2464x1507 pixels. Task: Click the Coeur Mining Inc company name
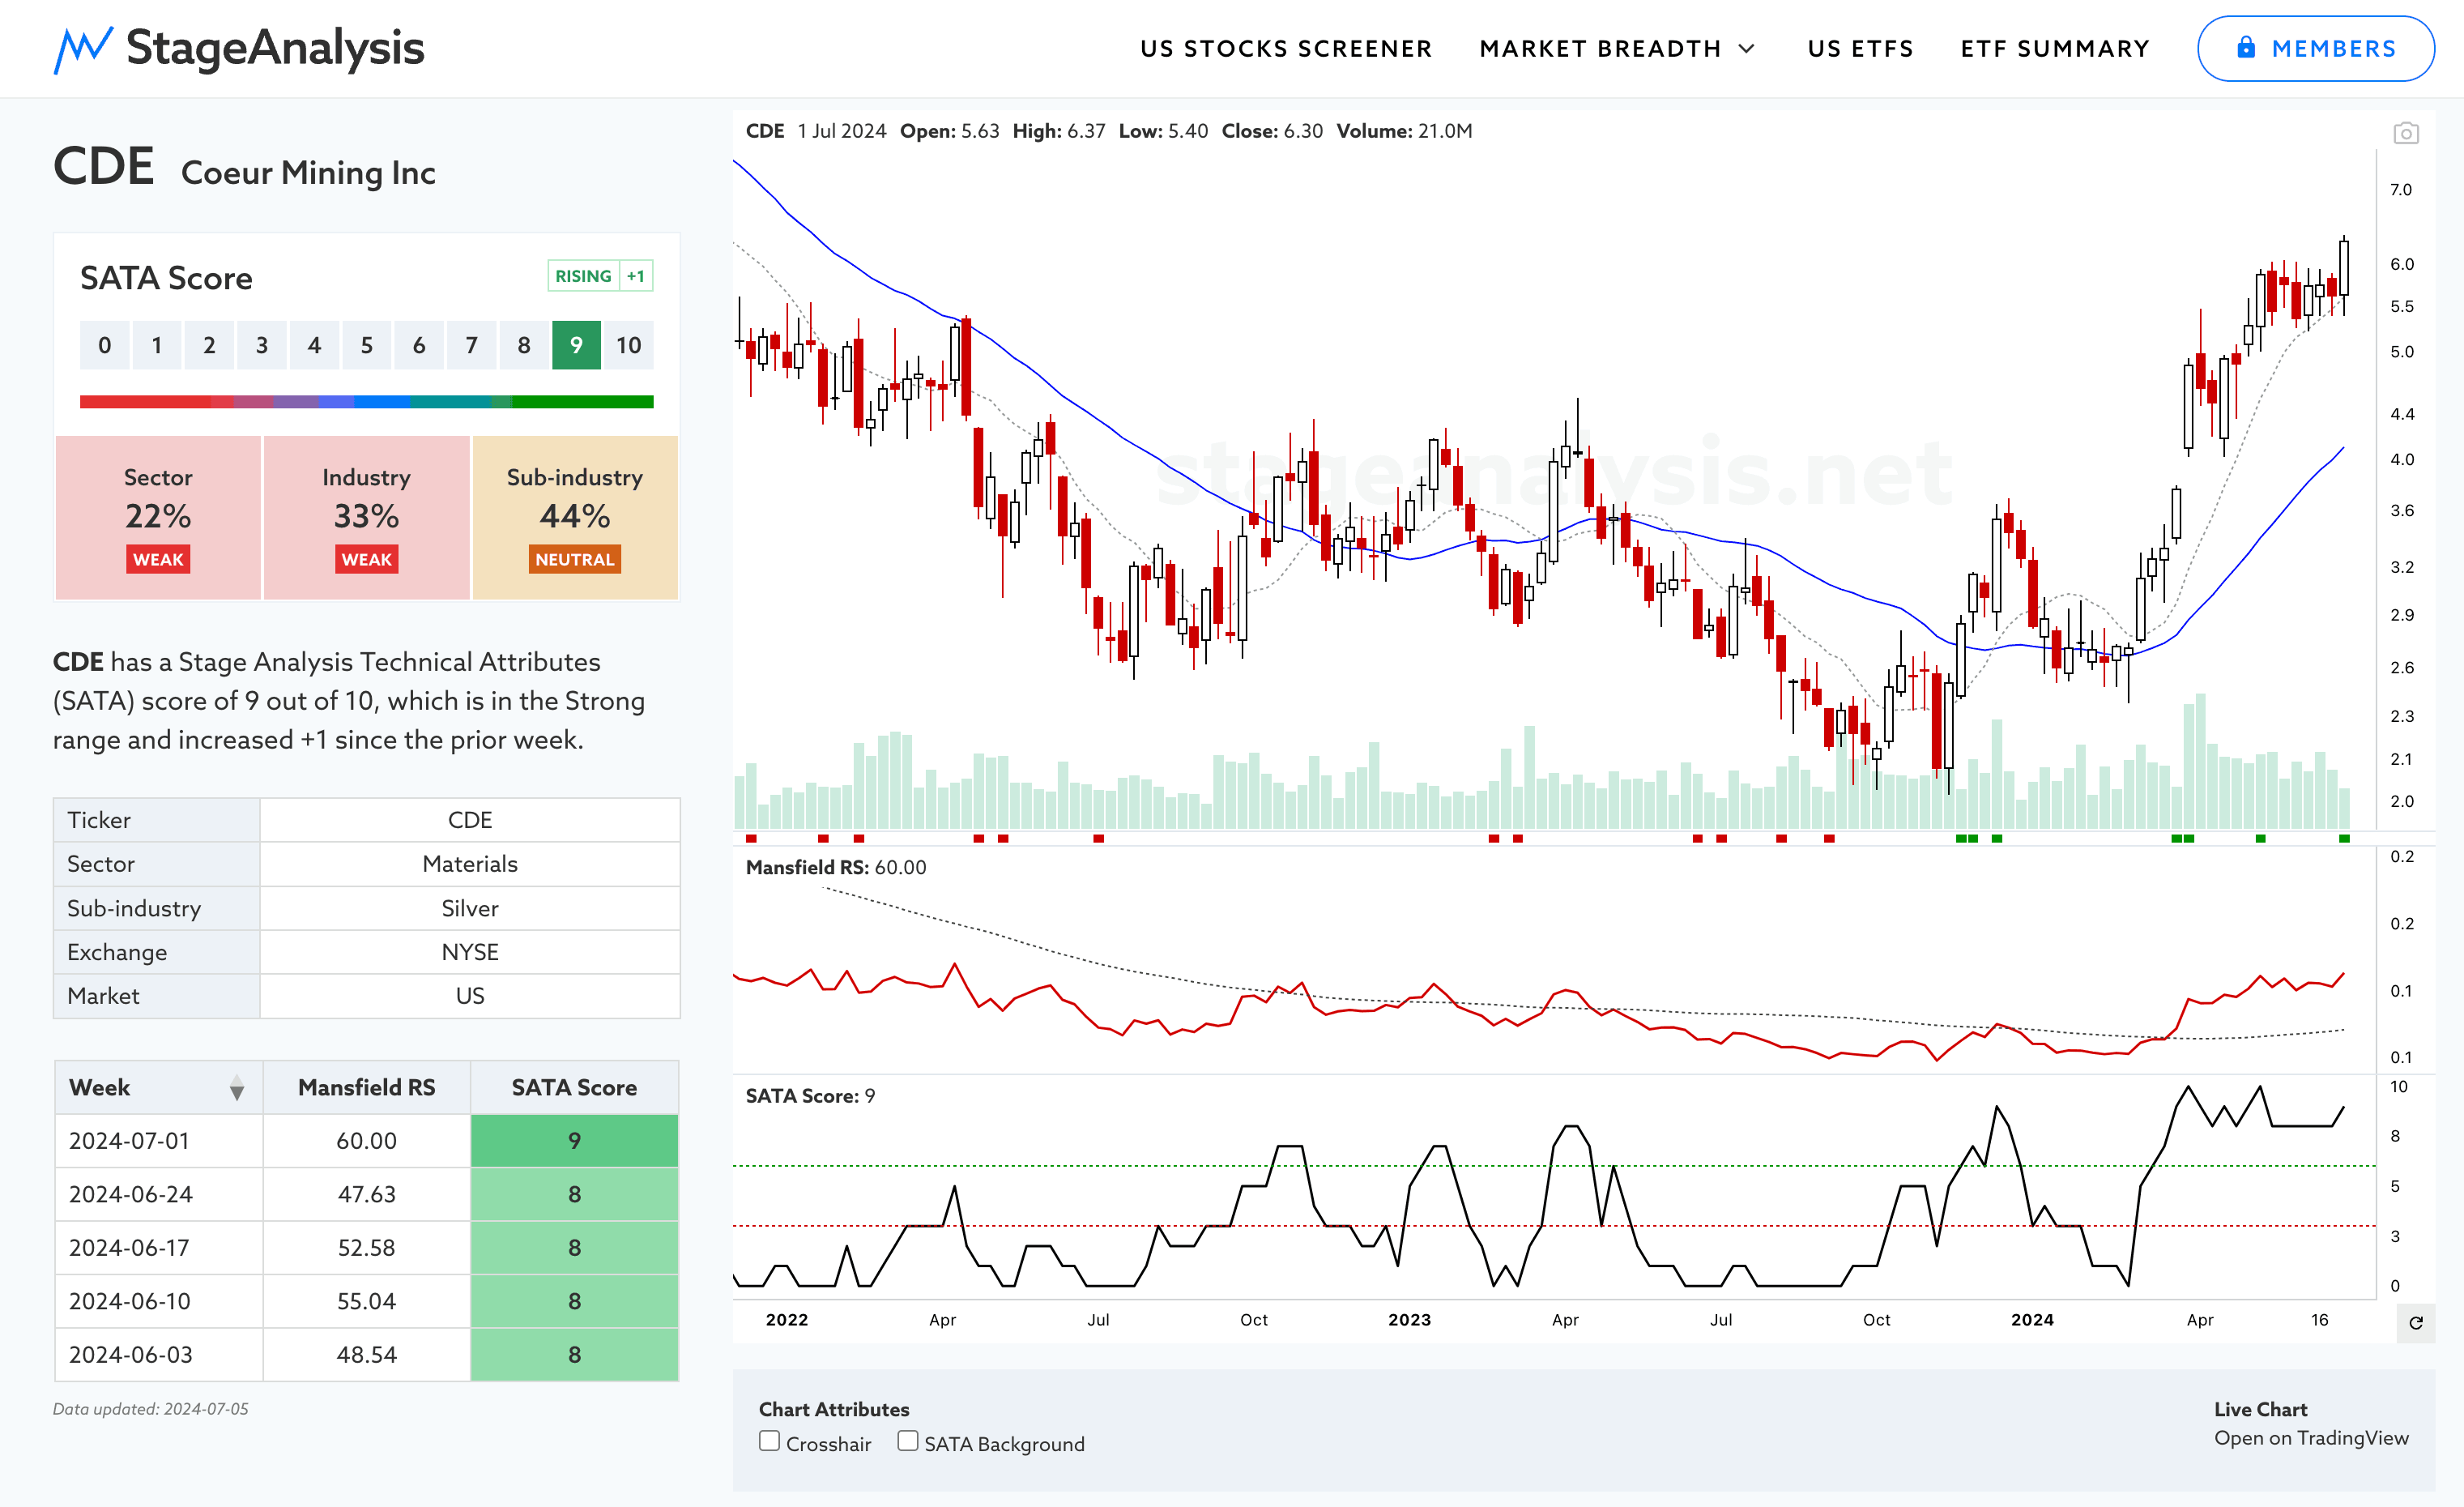[308, 173]
